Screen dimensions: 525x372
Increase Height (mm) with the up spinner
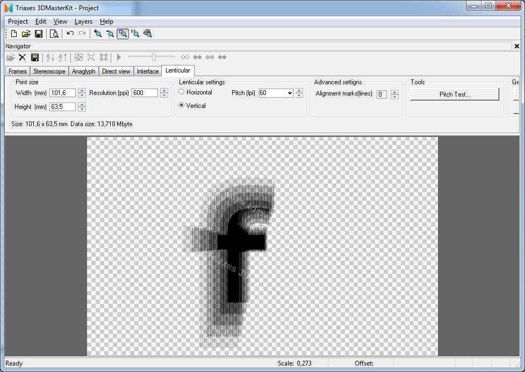click(82, 105)
